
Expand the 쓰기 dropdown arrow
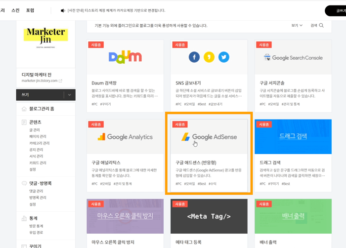(70, 95)
